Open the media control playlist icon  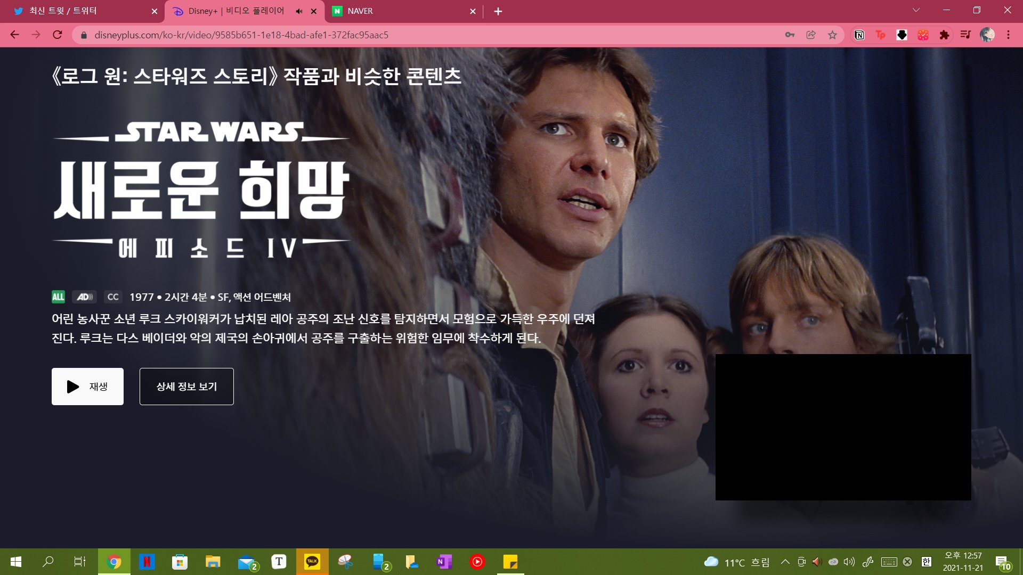pyautogui.click(x=965, y=35)
